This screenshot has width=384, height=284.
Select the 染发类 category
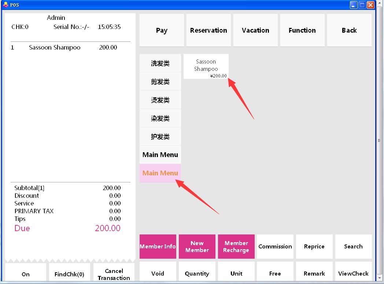(160, 118)
